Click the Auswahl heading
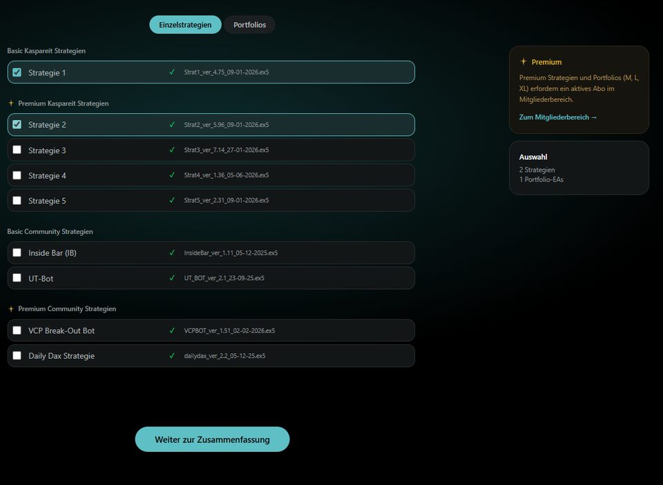The image size is (663, 485). 533,157
